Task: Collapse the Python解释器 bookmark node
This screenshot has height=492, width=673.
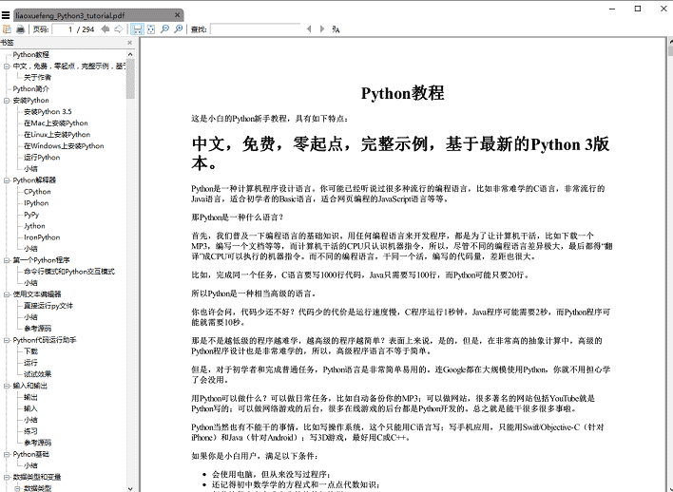Action: tap(7, 180)
